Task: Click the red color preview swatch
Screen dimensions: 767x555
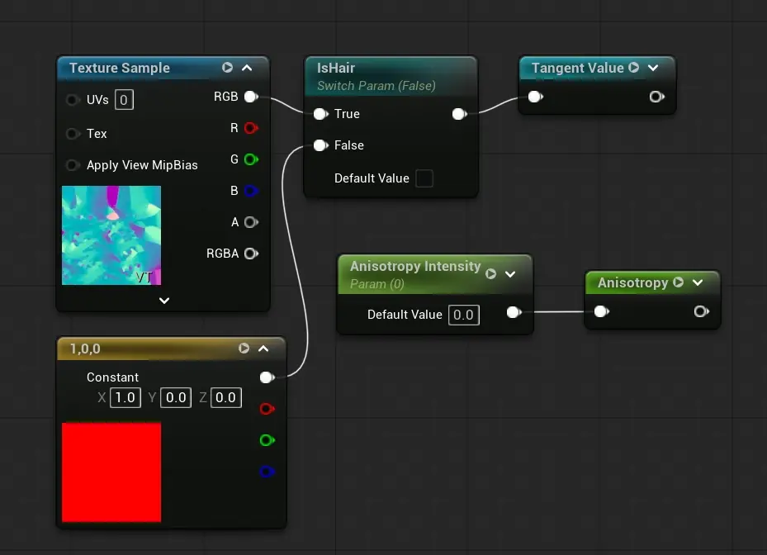Action: [111, 472]
